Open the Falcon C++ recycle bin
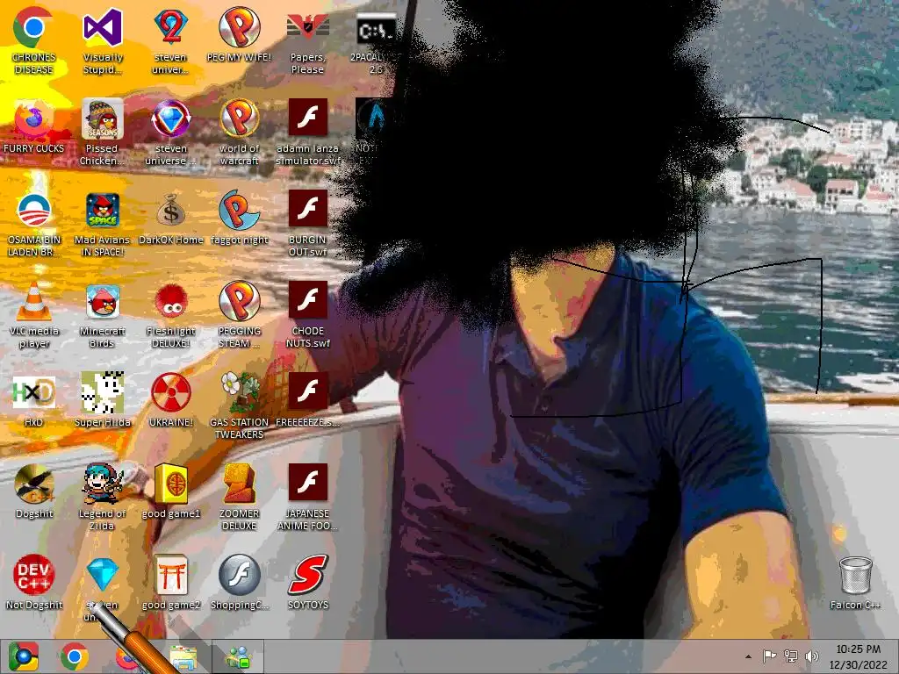The width and height of the screenshot is (899, 674). 855,576
